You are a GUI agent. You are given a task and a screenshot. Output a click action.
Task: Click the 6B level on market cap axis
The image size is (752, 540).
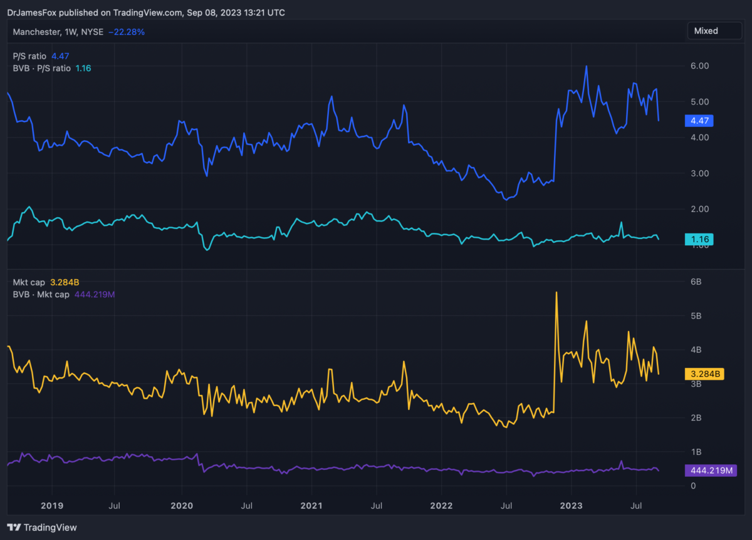coord(695,282)
